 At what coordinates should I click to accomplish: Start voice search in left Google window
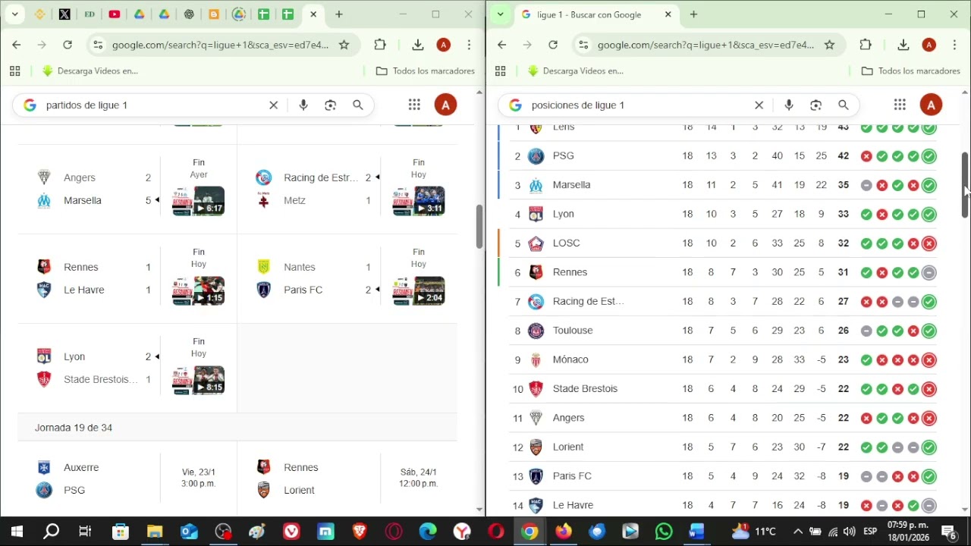pyautogui.click(x=303, y=105)
